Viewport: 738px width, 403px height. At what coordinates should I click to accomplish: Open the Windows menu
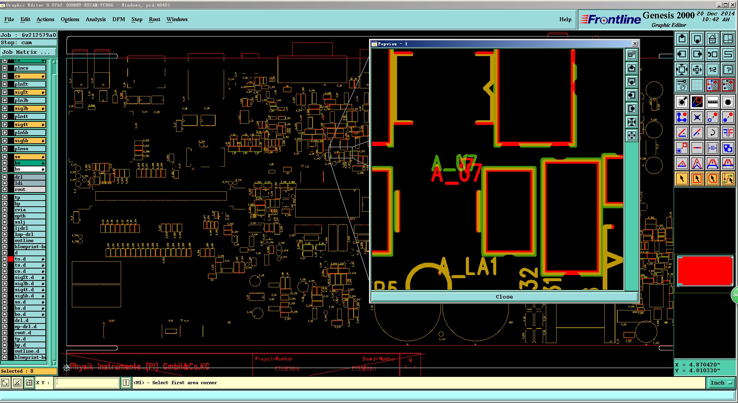(177, 19)
